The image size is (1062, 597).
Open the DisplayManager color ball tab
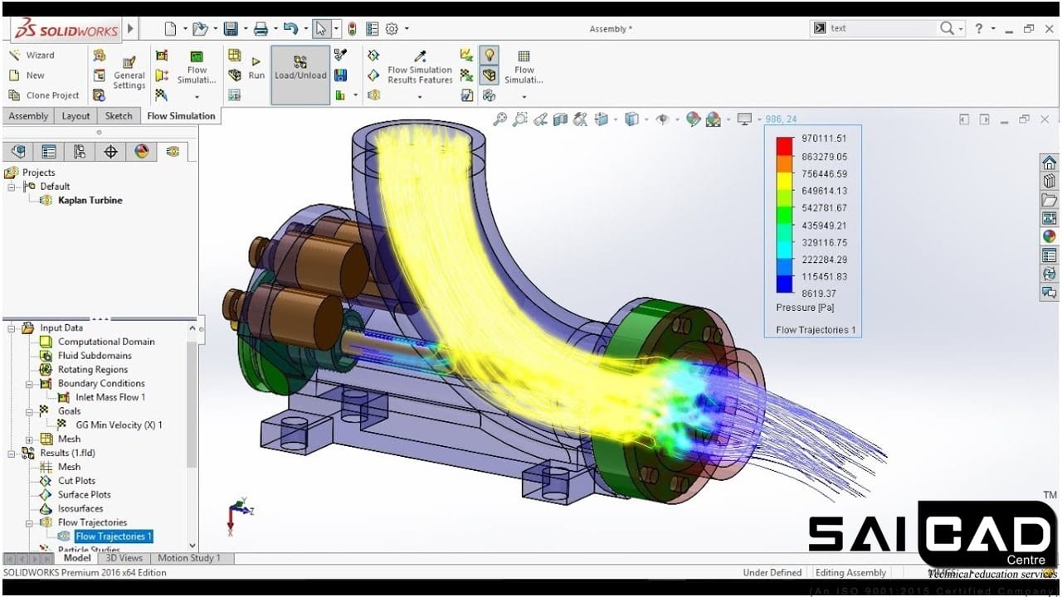[x=141, y=152]
